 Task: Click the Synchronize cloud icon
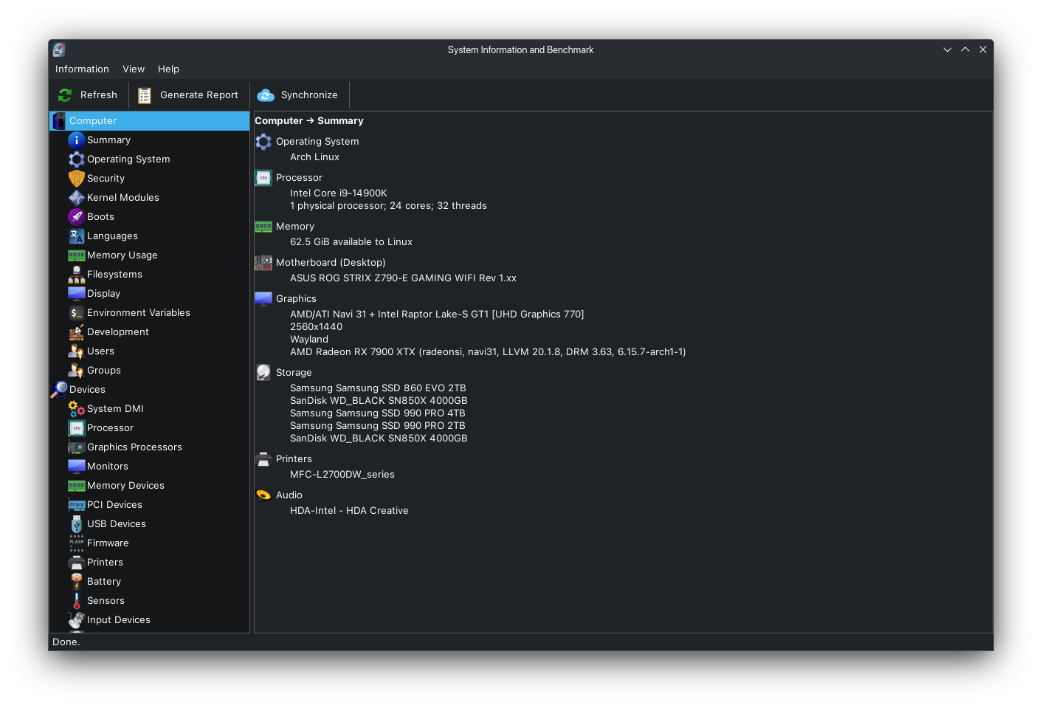pyautogui.click(x=266, y=95)
